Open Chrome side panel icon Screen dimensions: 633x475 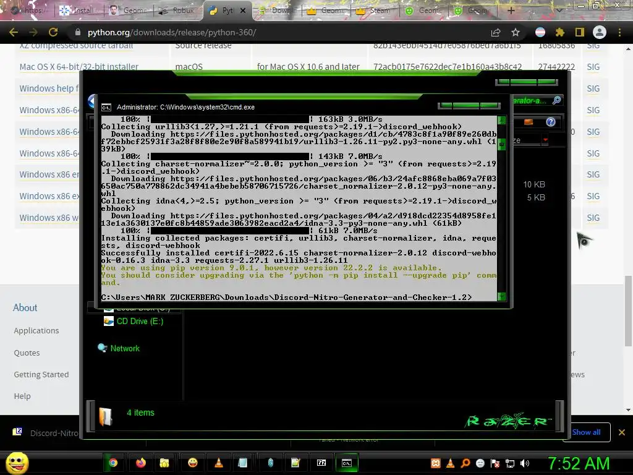(x=580, y=32)
